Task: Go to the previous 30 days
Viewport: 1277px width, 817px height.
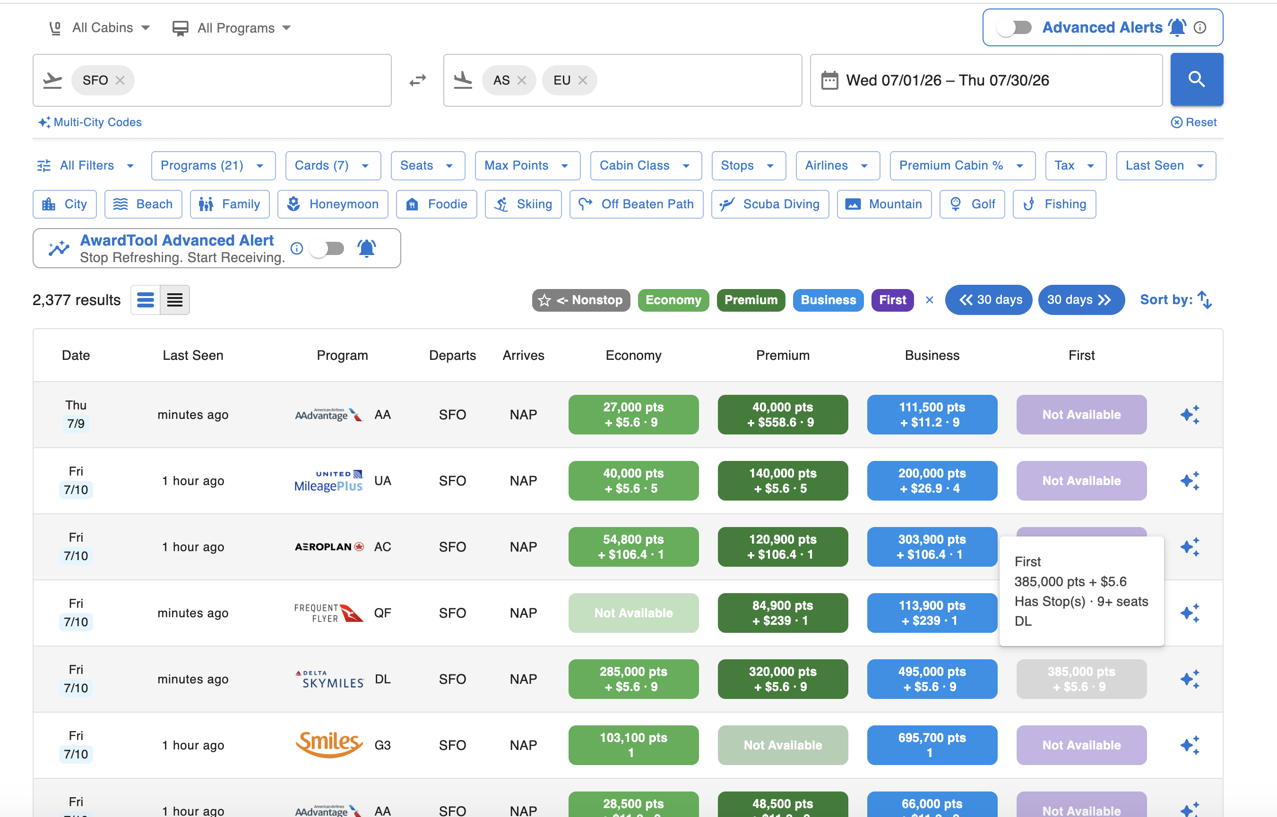Action: point(989,300)
